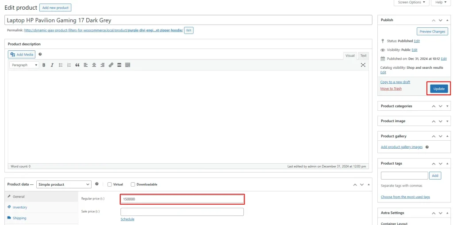Align description text left

(85, 65)
